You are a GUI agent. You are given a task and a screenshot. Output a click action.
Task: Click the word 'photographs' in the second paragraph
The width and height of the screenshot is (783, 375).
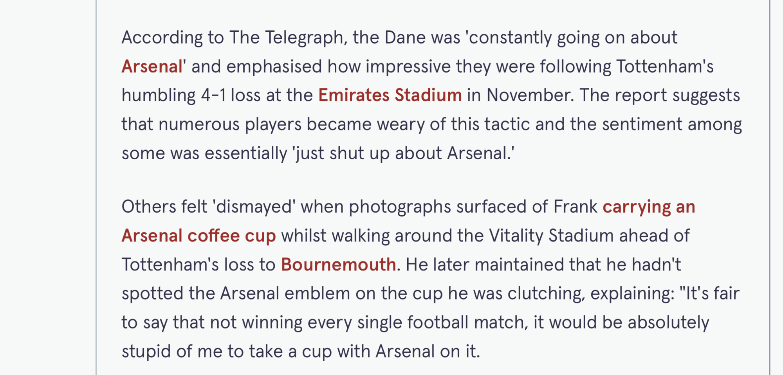(400, 207)
